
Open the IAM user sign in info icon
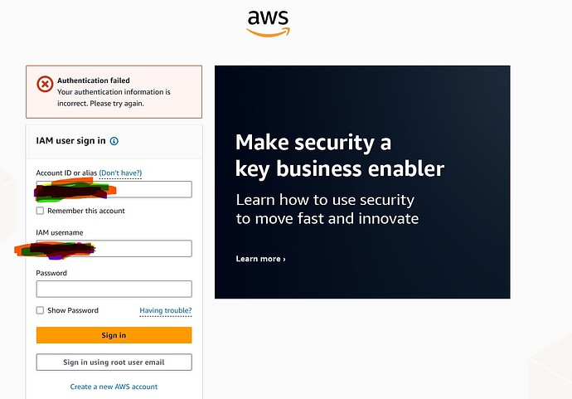click(x=114, y=141)
